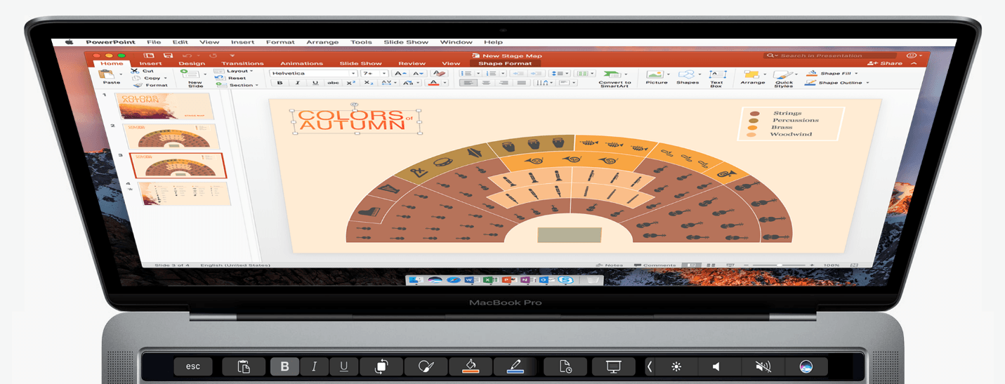Click the Save icon in title bar

(168, 55)
